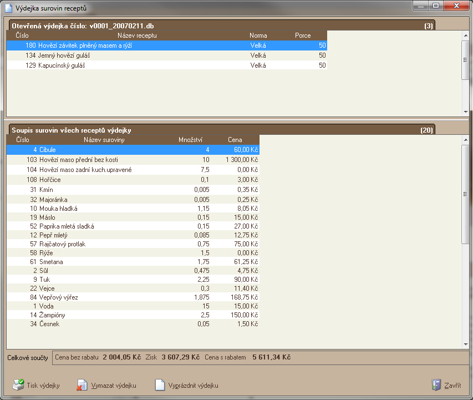Screen dimensions: 473x400
Task: Click the 1 300,00 Kč price cell
Action: [242, 160]
